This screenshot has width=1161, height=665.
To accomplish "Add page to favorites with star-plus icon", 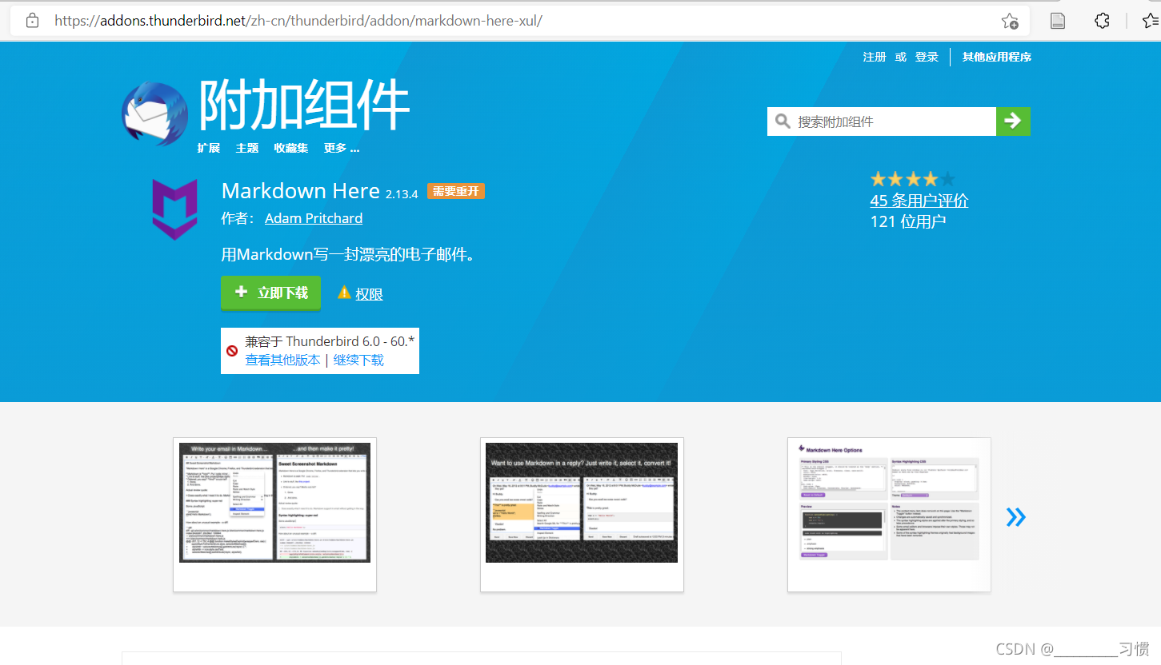I will [x=1010, y=21].
